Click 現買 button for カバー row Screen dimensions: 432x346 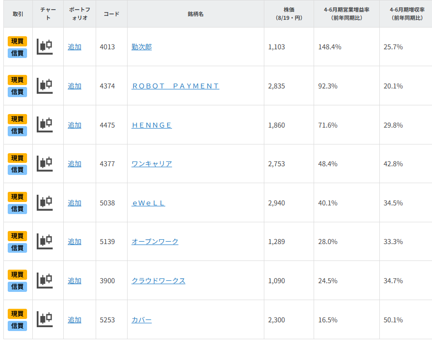17,314
